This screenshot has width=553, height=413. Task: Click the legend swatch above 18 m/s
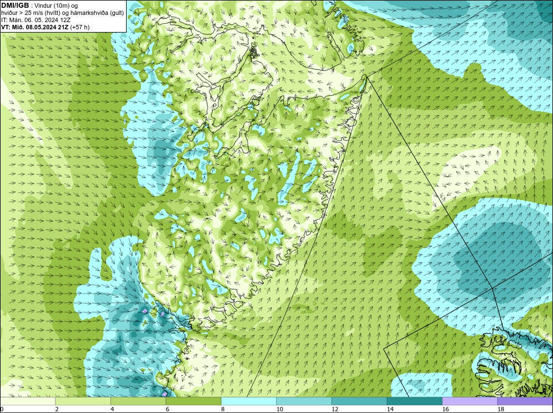[525, 401]
